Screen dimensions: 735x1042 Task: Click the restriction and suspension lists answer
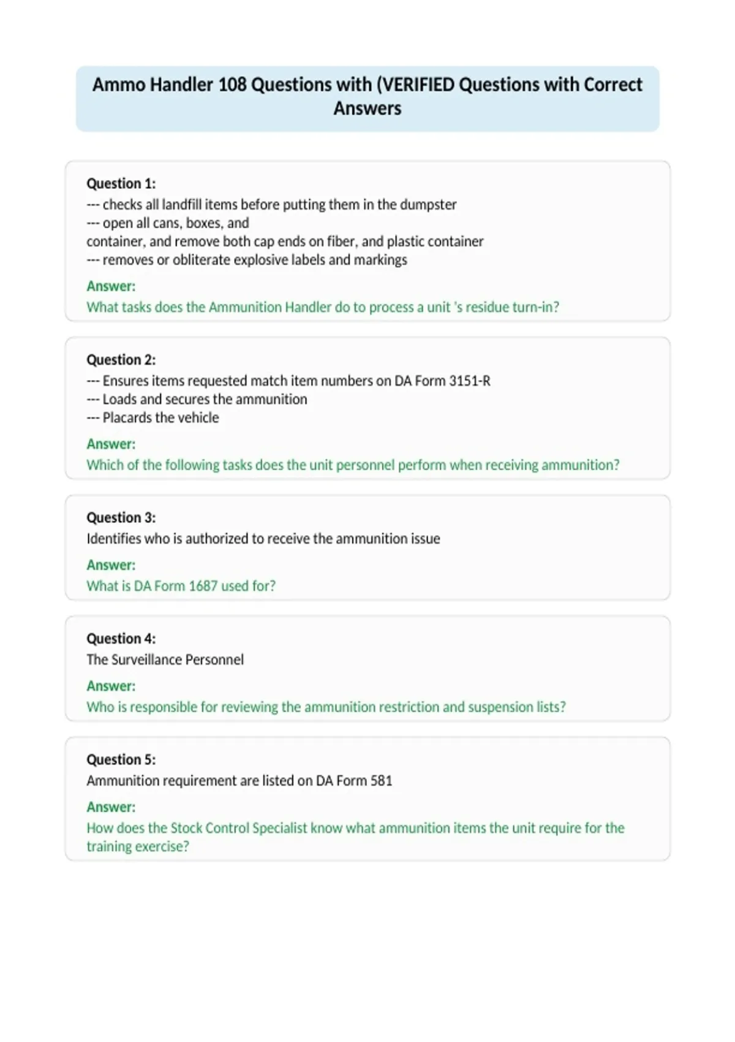pos(326,707)
